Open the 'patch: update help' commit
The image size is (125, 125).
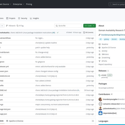[x=43, y=48]
